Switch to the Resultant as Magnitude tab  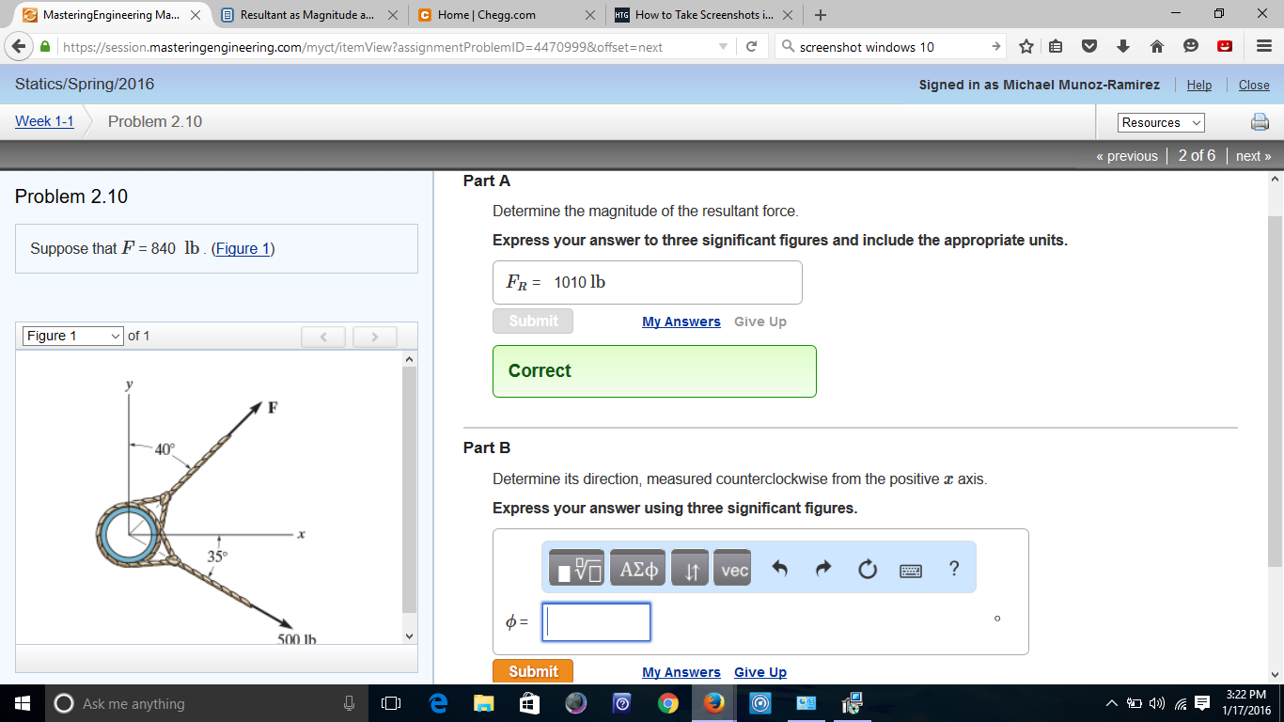click(x=307, y=15)
